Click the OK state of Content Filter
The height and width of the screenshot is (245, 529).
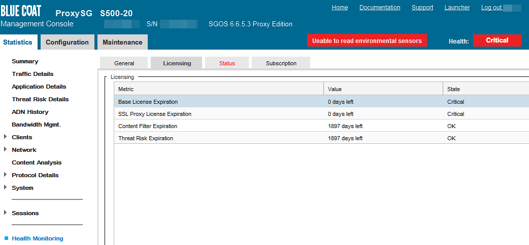(451, 126)
